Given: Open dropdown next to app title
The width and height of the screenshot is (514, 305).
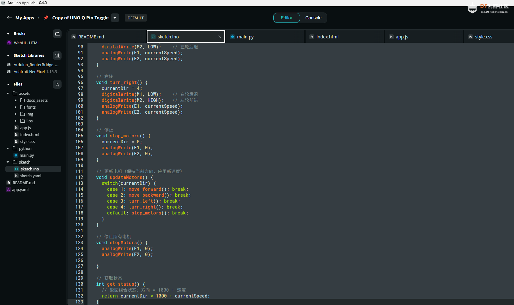Looking at the screenshot, I should point(115,18).
